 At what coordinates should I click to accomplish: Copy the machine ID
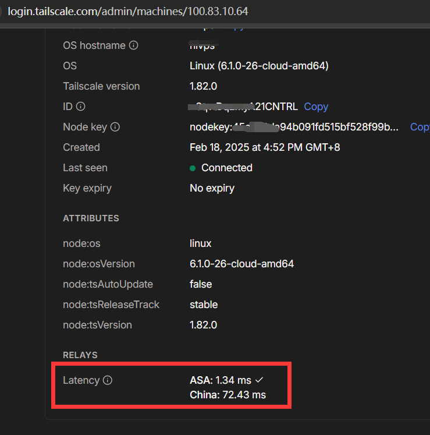point(316,107)
